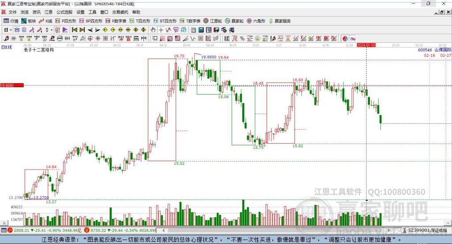Screen dimensions: 452x244
Task: Open the T数字表 tool
Action: click(190, 21)
